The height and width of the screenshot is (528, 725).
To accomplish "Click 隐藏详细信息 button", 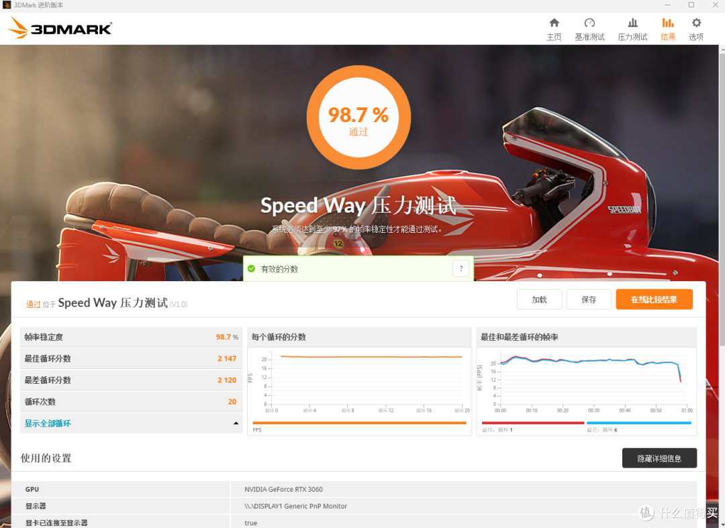I will pyautogui.click(x=659, y=458).
